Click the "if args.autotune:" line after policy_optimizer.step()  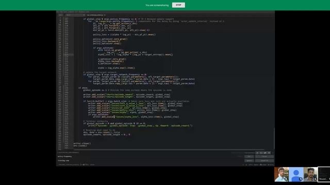click(x=103, y=48)
